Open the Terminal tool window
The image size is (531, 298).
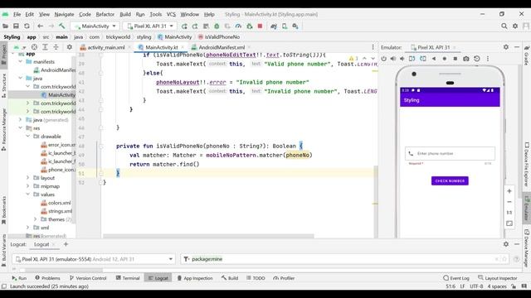tap(128, 278)
